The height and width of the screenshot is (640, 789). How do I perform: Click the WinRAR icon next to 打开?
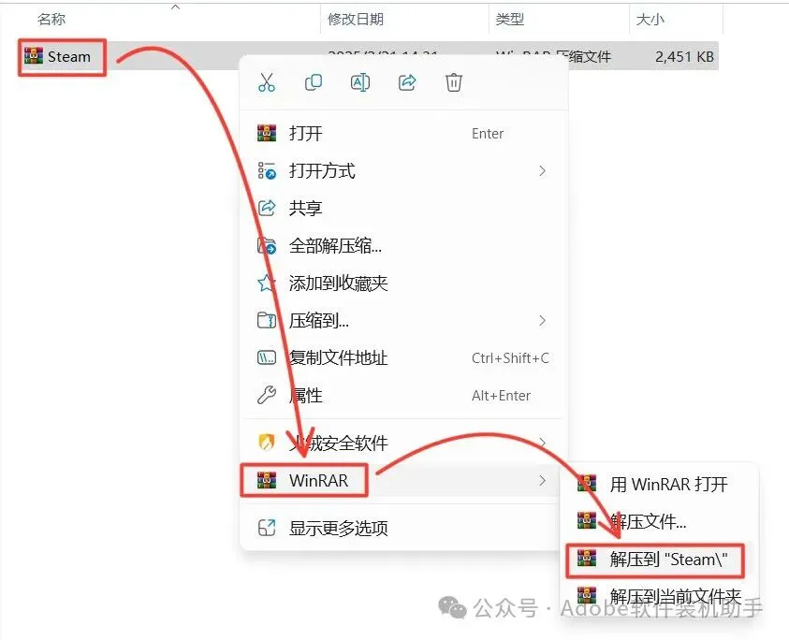pos(267,133)
